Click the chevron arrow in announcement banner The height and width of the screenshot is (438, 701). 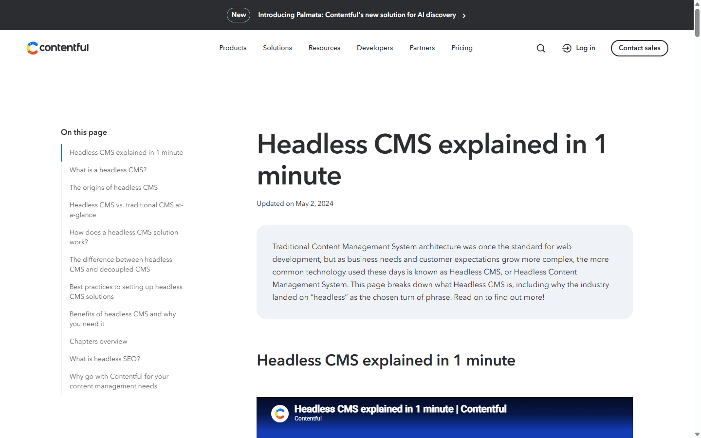point(464,16)
